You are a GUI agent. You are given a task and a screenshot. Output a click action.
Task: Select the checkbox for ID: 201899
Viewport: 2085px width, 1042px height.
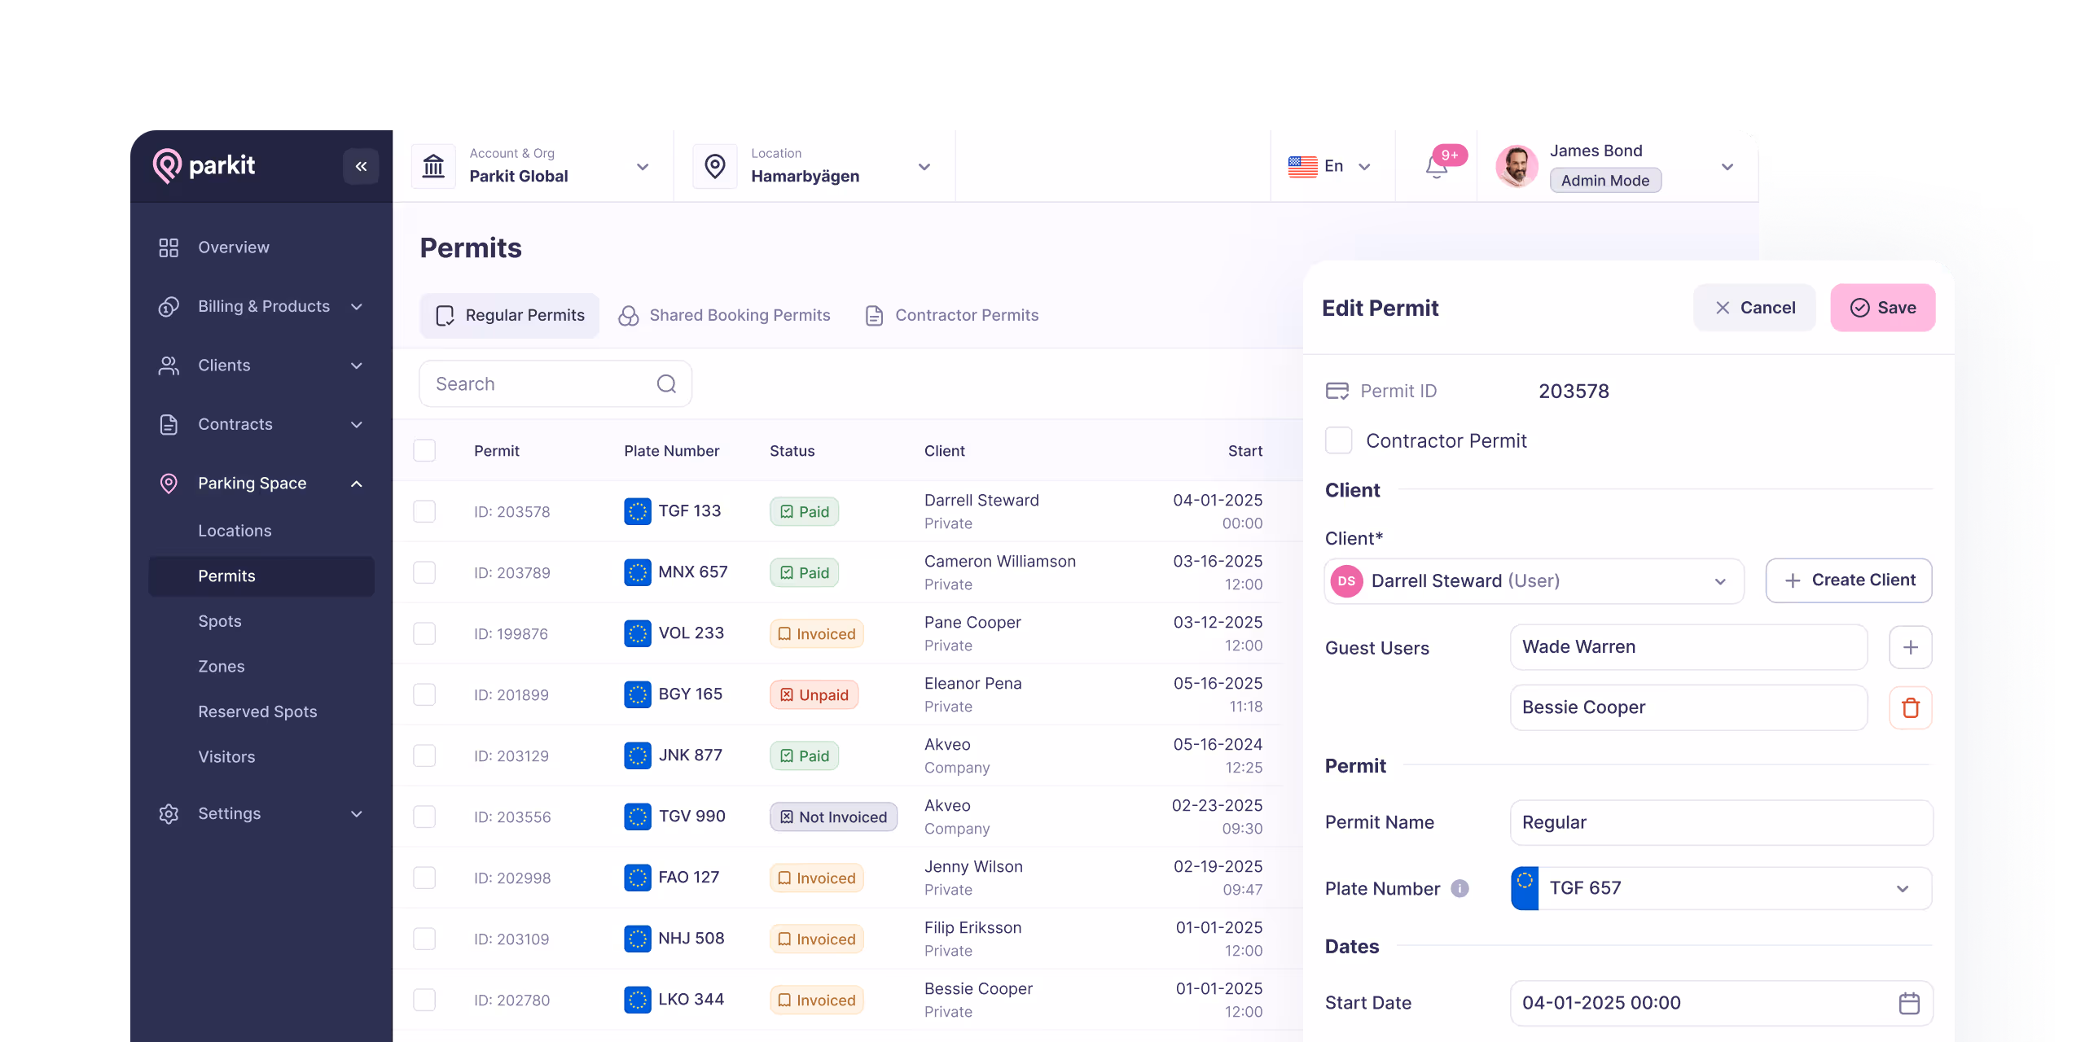[x=424, y=694]
